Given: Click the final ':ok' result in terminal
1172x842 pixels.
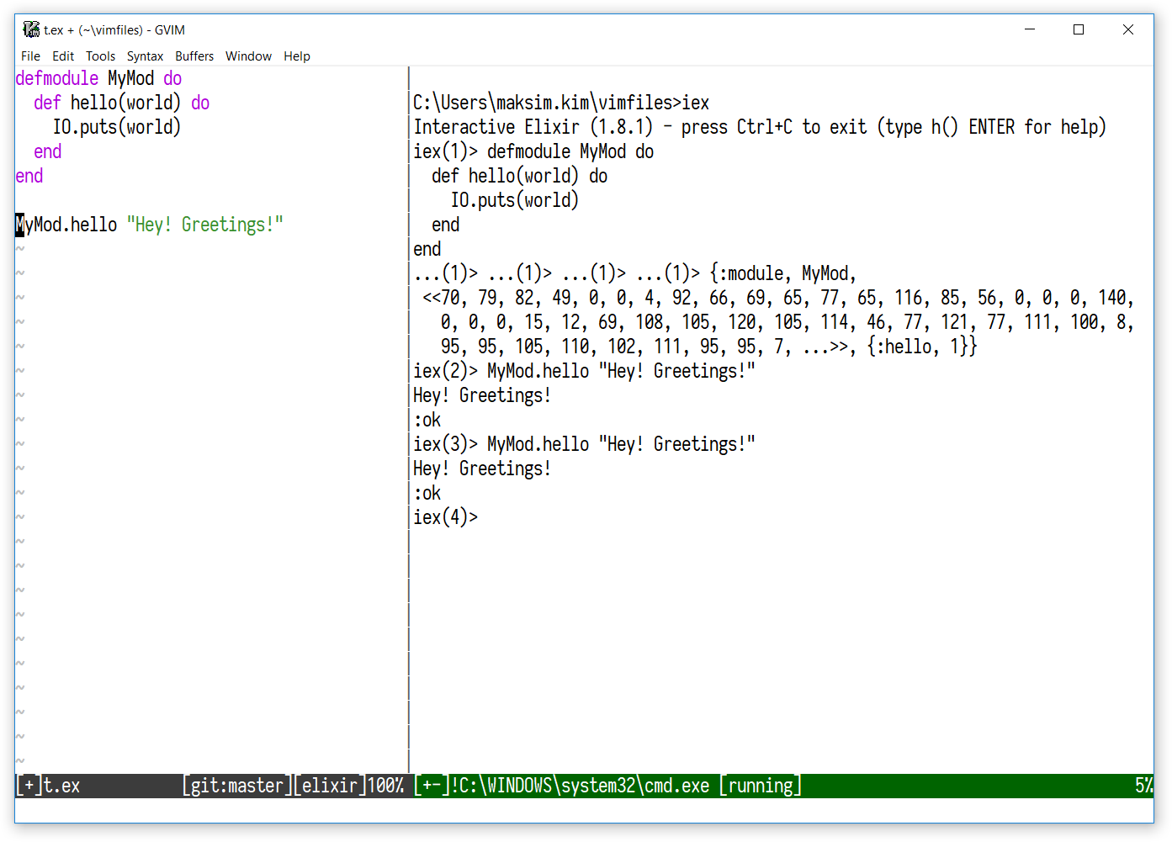Looking at the screenshot, I should [x=427, y=493].
